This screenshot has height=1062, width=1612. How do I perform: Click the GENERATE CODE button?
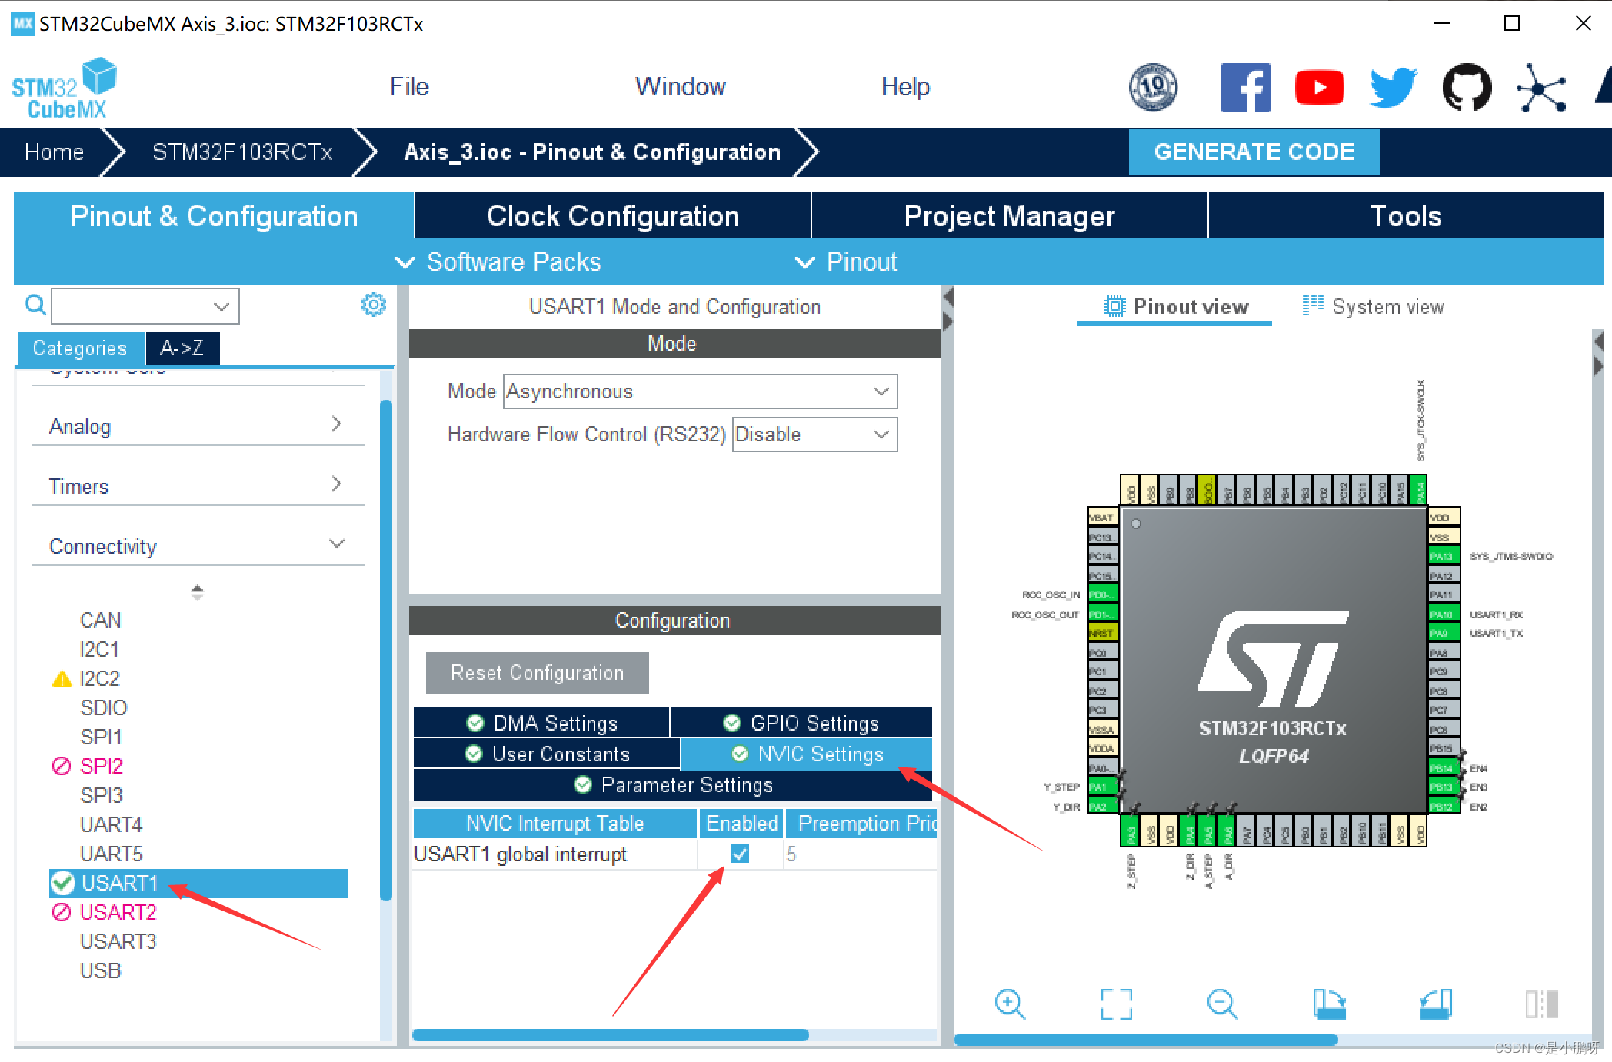(x=1254, y=151)
